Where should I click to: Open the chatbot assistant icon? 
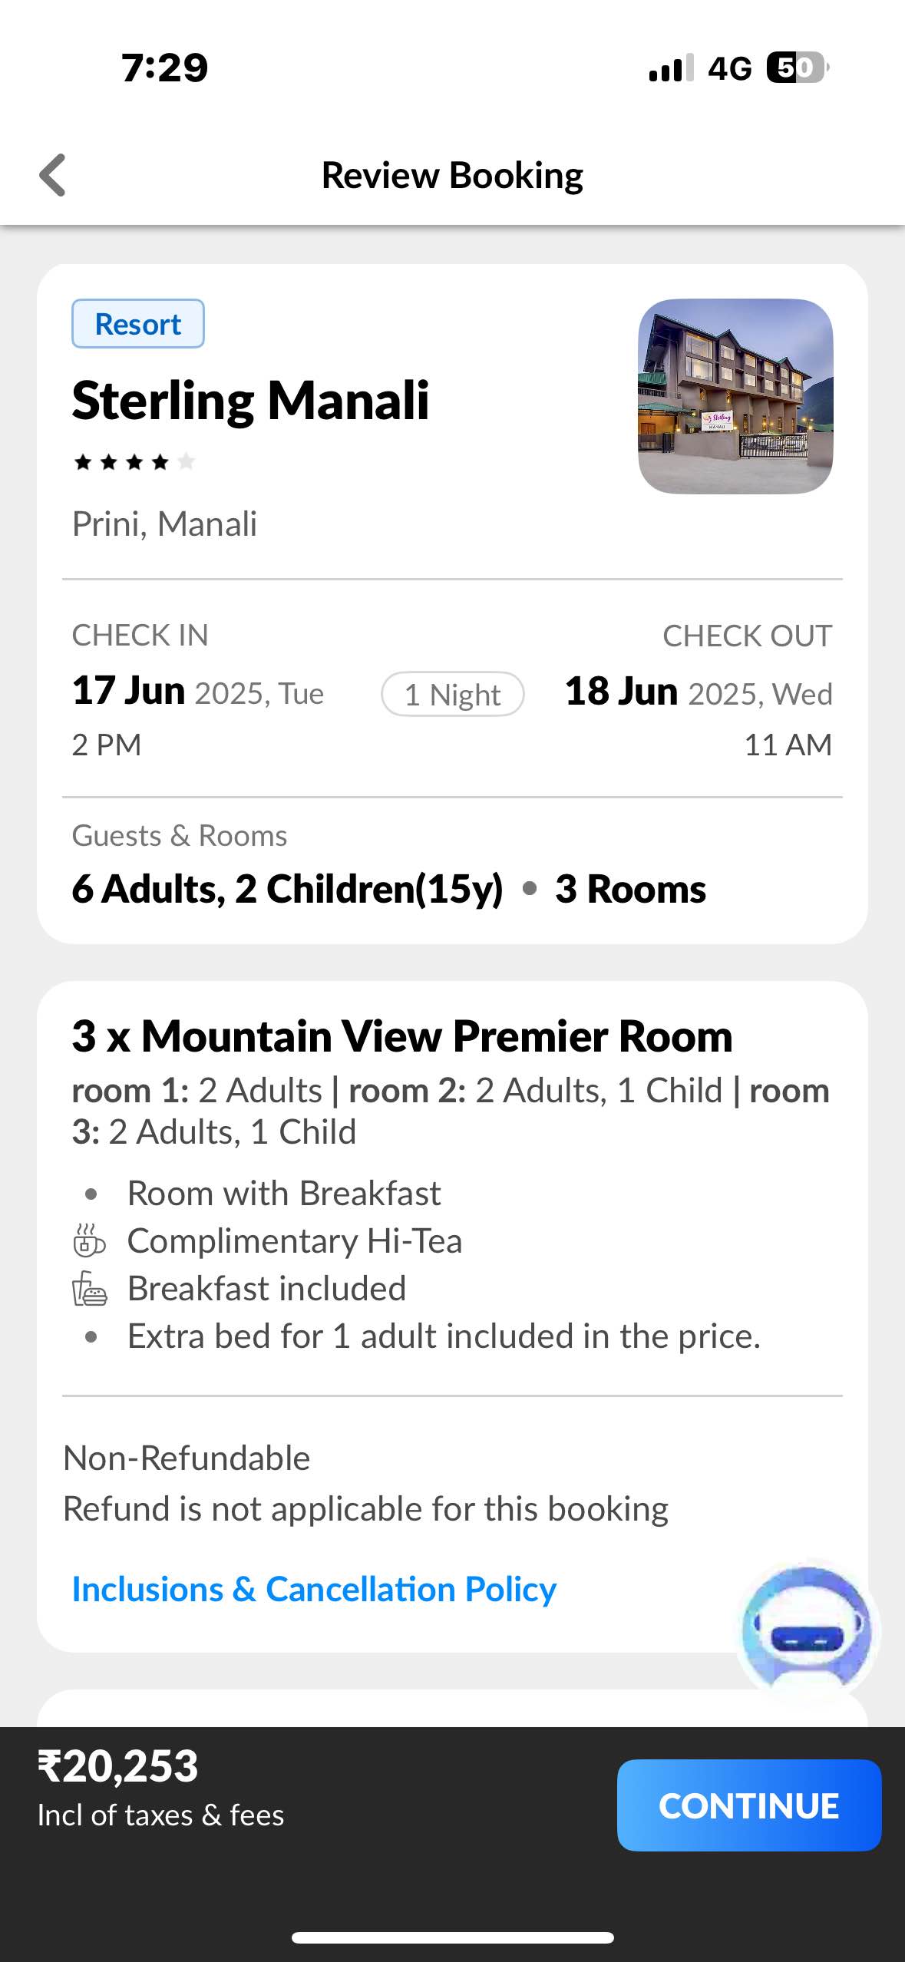coord(807,1627)
